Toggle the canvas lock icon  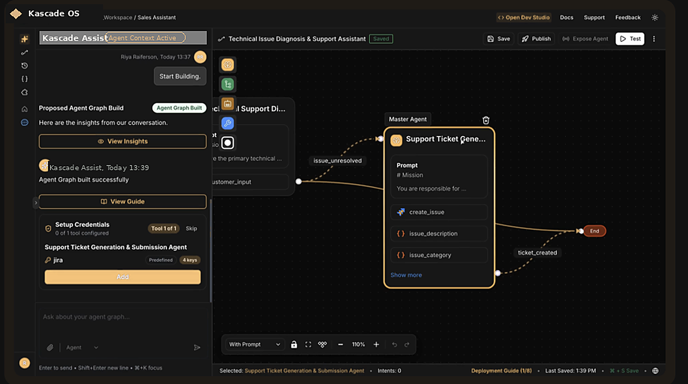(294, 344)
